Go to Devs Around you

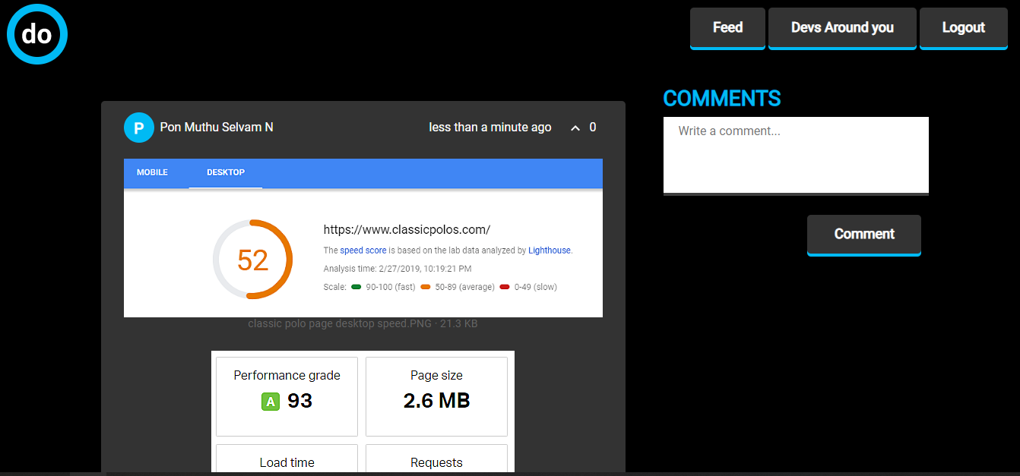[842, 28]
